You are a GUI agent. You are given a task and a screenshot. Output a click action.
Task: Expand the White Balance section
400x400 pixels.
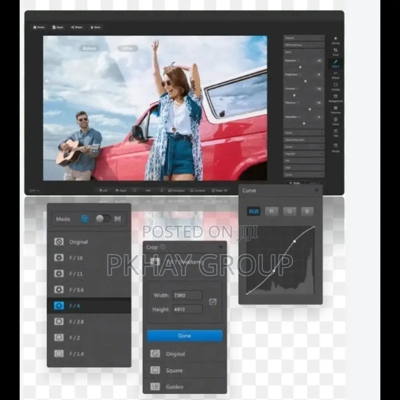[304, 45]
